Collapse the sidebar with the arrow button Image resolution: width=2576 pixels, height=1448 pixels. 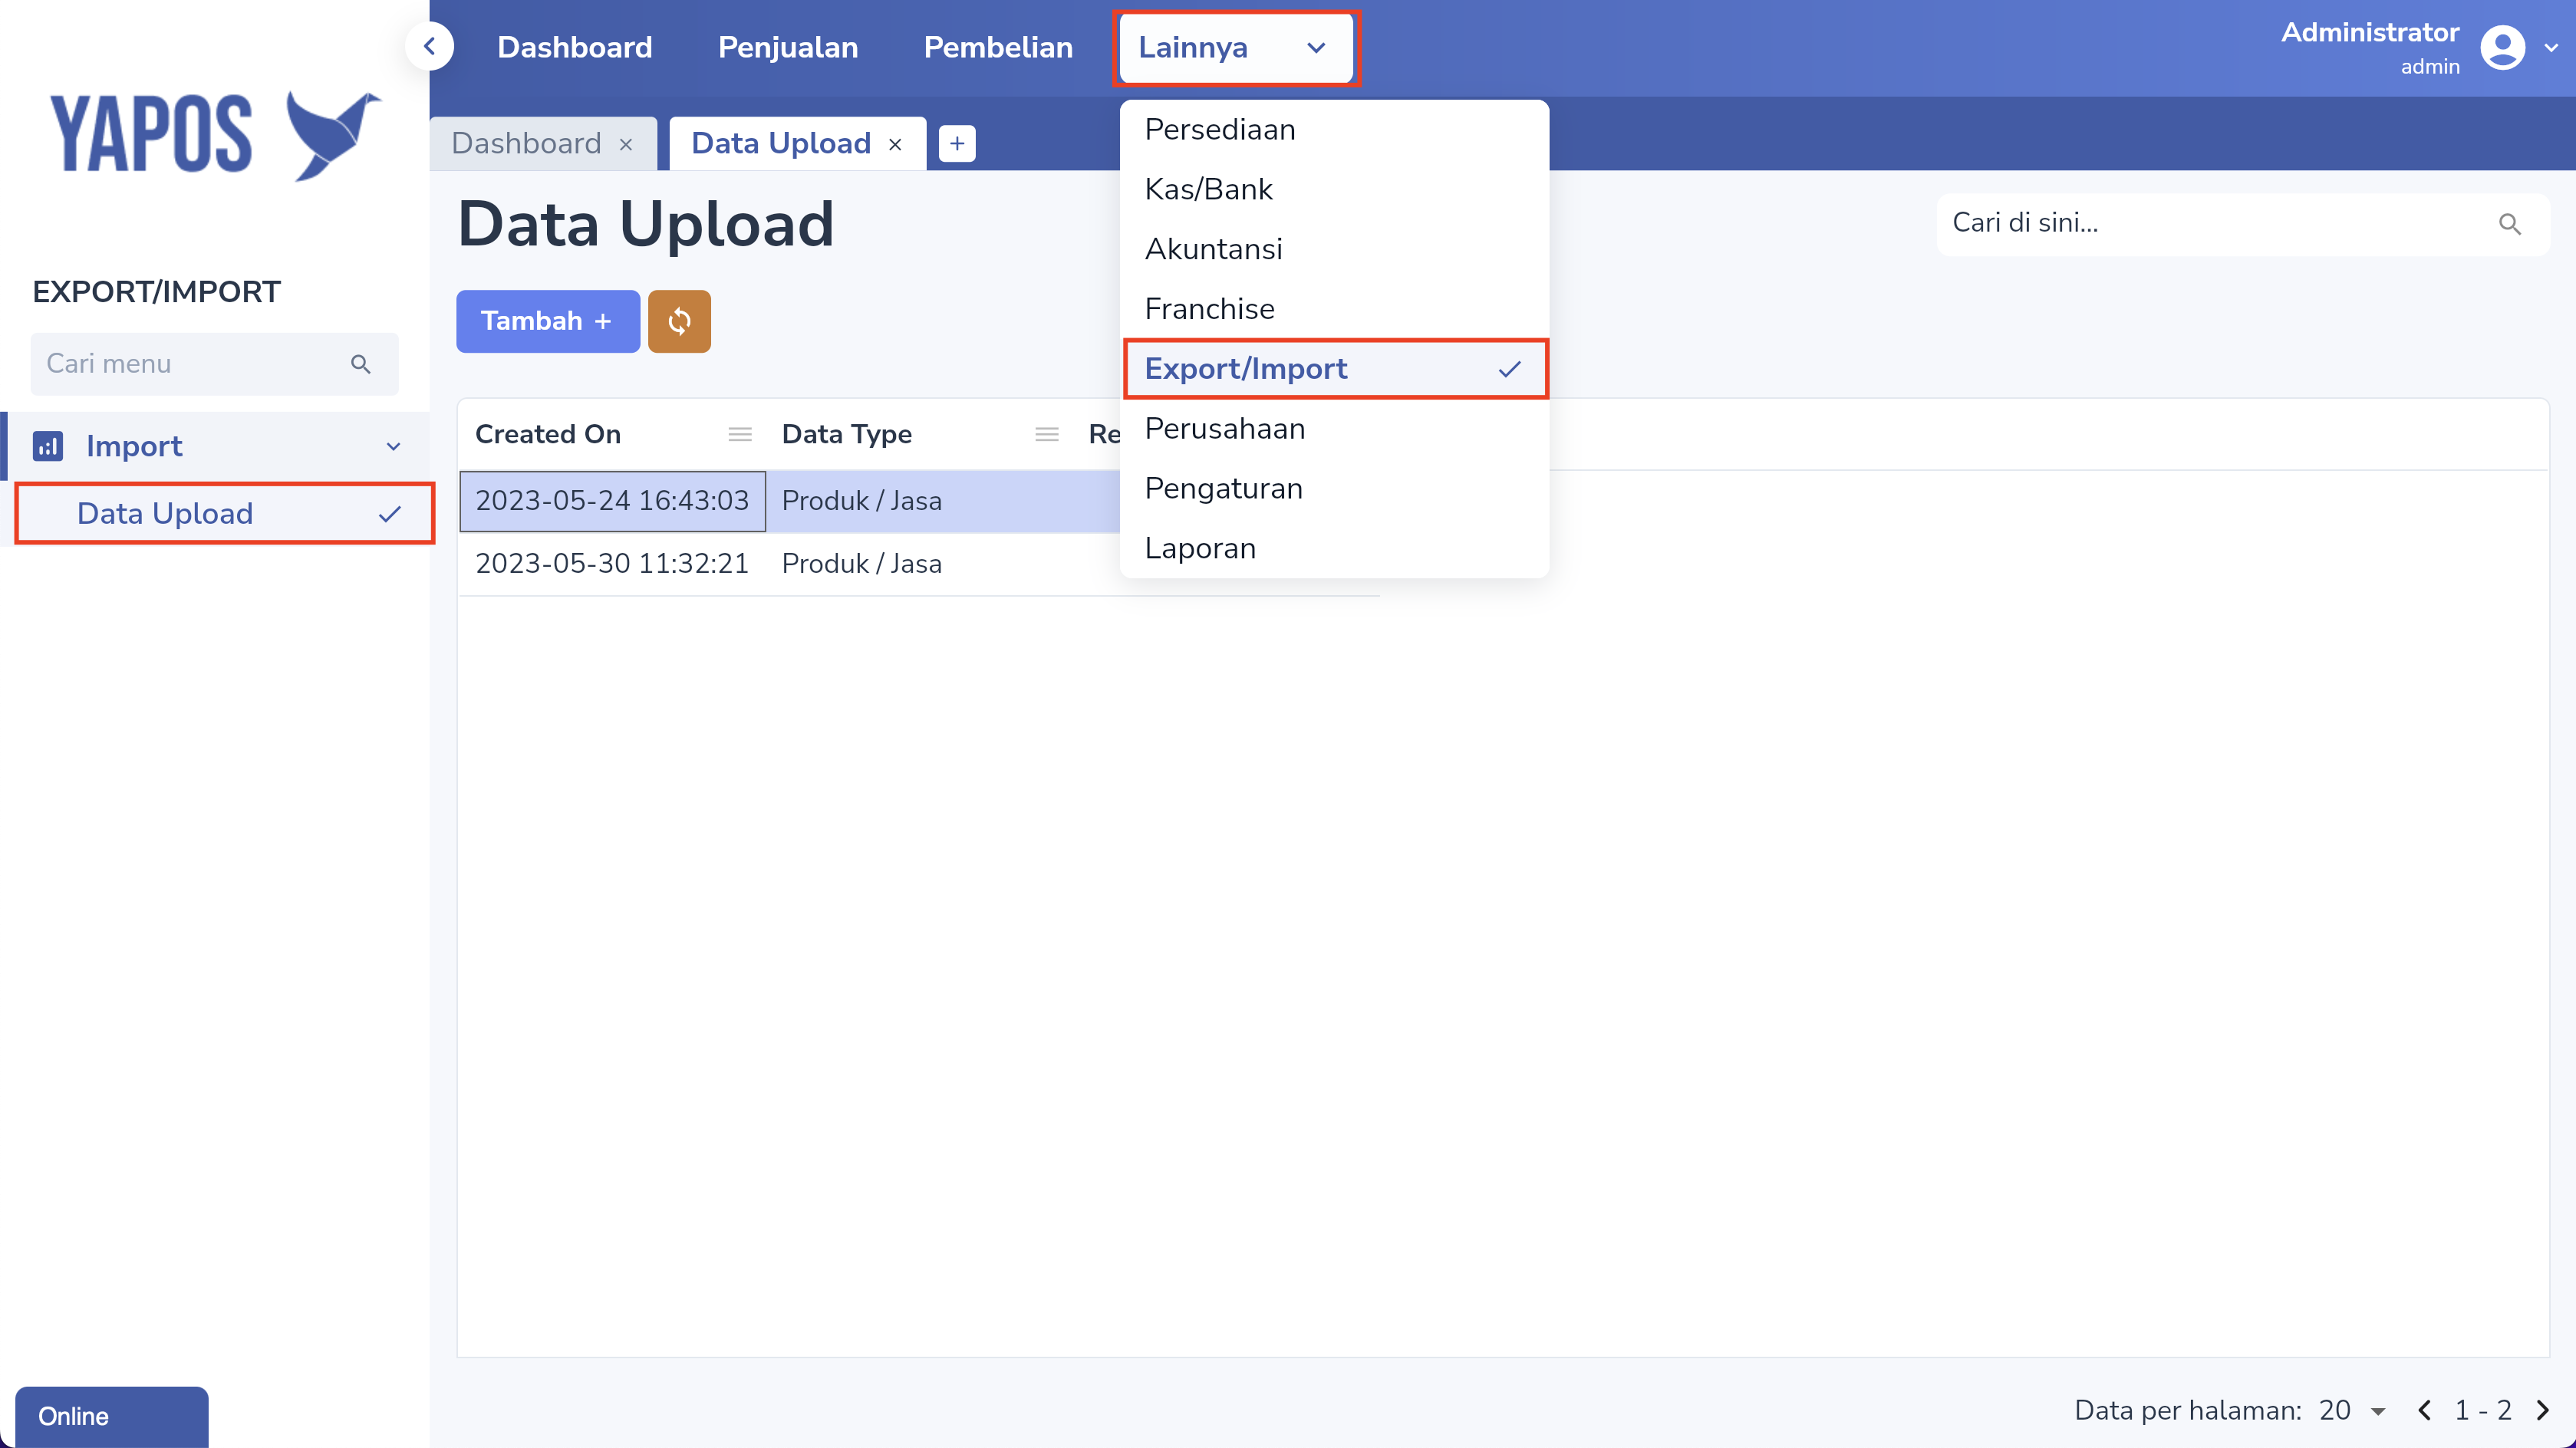point(430,46)
